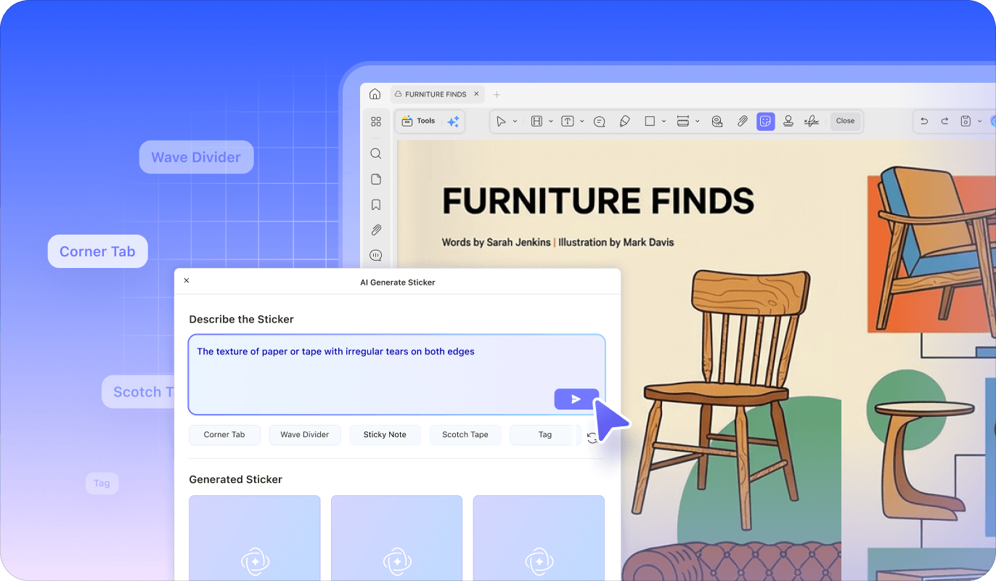
Task: Open the sidebar attachments paperclip panel
Action: pos(376,230)
